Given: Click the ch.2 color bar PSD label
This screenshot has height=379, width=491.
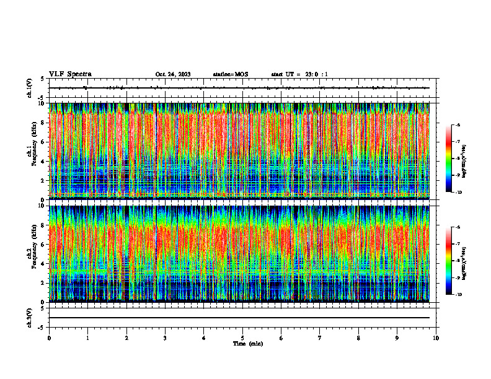Looking at the screenshot, I should click(465, 263).
